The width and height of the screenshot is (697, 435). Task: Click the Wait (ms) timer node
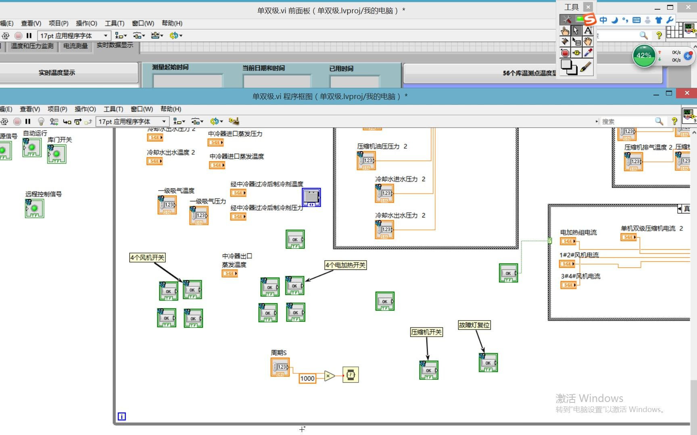tap(351, 375)
